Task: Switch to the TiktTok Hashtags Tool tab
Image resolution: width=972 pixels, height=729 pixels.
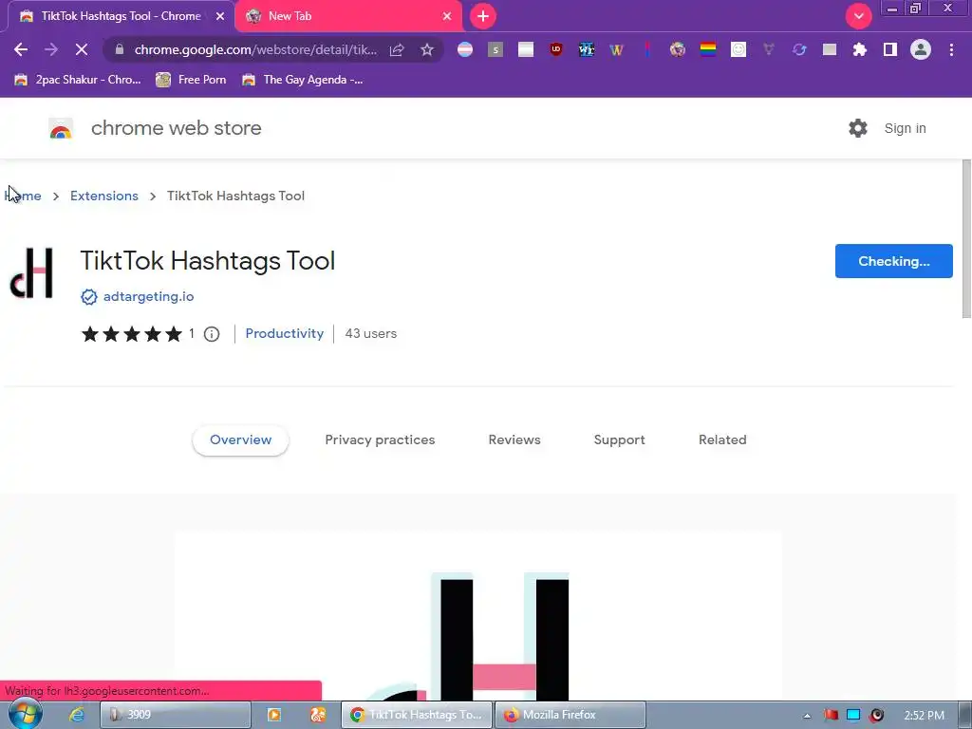Action: (121, 16)
